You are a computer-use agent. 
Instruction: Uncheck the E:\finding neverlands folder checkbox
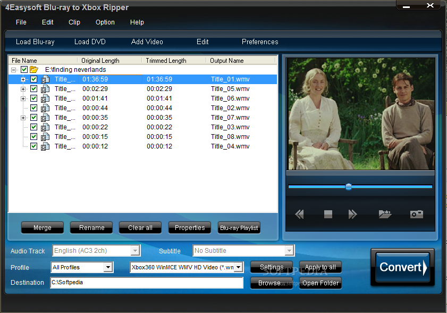[24, 69]
